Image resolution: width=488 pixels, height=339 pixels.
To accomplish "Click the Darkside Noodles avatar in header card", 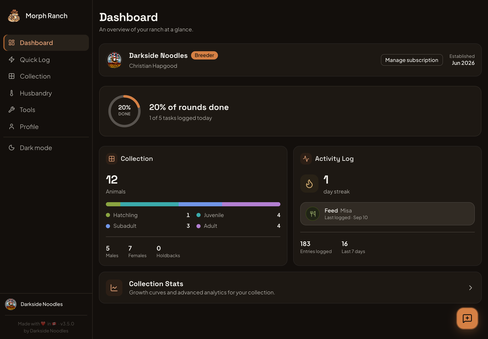I will coord(114,60).
